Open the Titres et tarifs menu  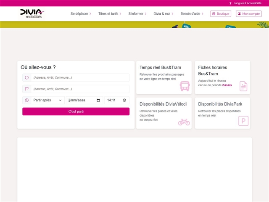110,14
